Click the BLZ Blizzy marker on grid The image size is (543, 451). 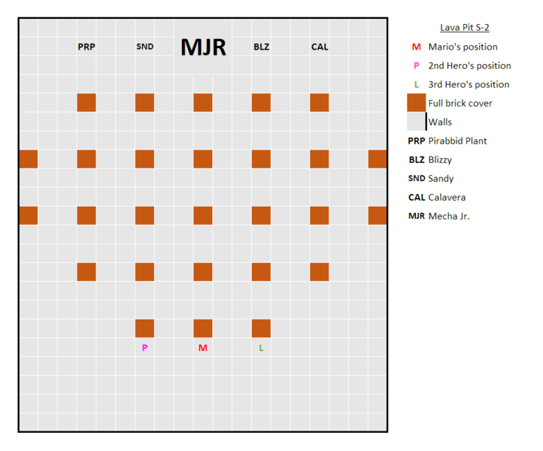[261, 47]
